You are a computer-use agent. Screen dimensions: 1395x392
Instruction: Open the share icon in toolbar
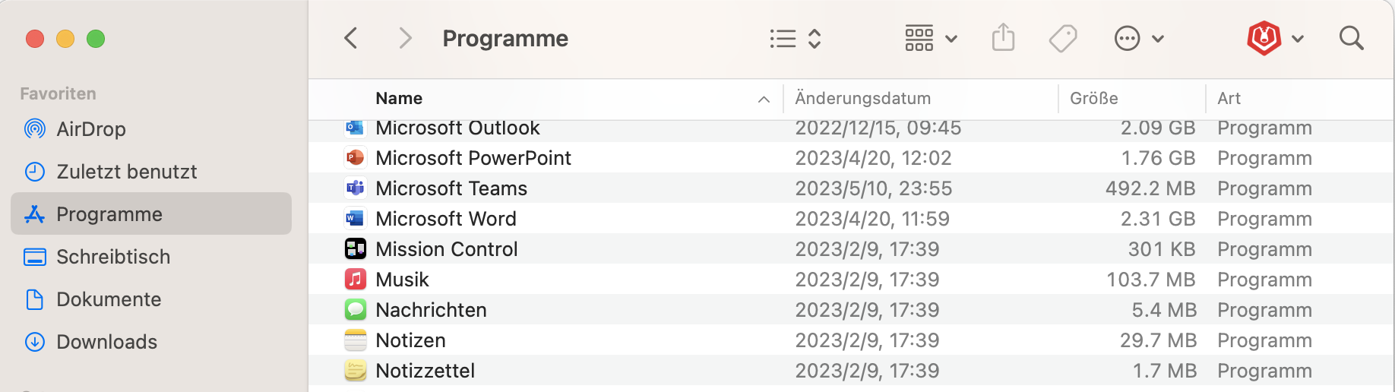coord(1003,37)
